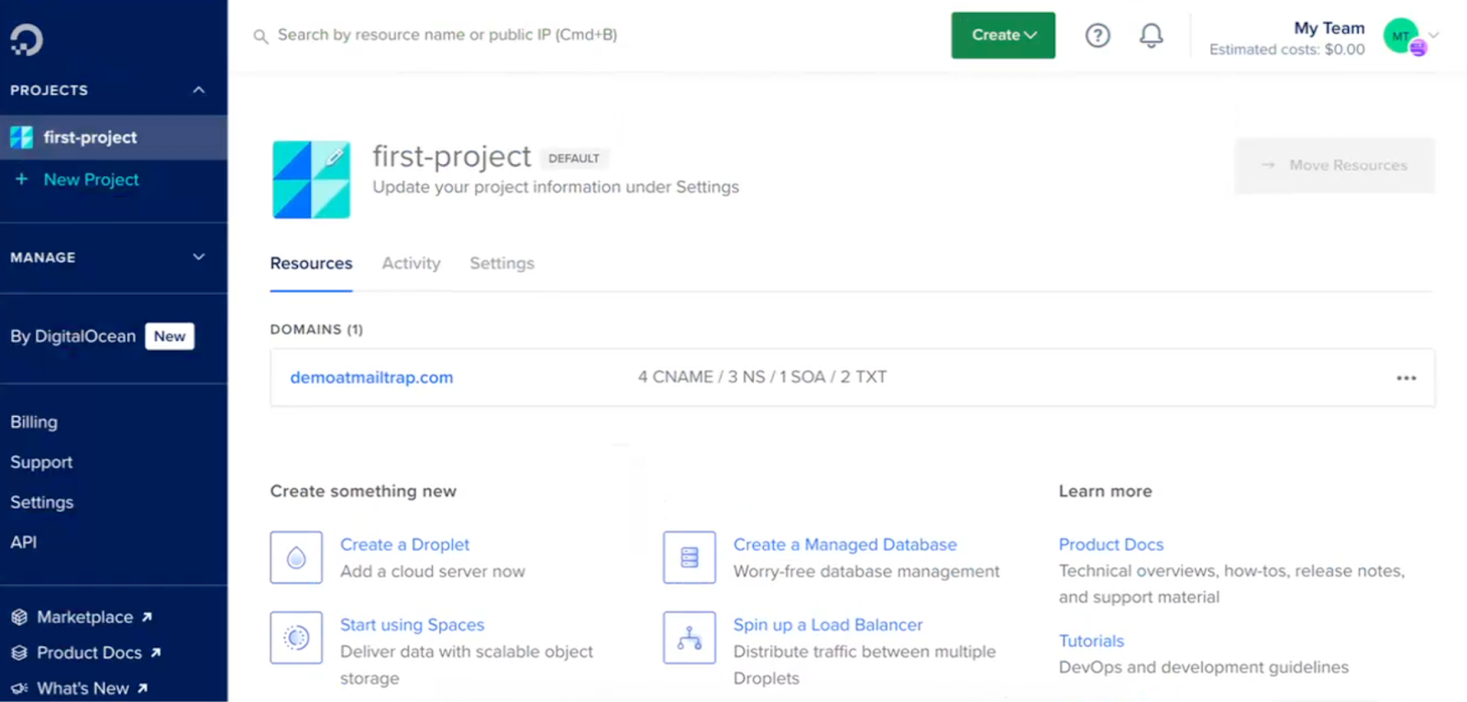
Task: Click the Create a Droplet link
Action: coord(404,544)
